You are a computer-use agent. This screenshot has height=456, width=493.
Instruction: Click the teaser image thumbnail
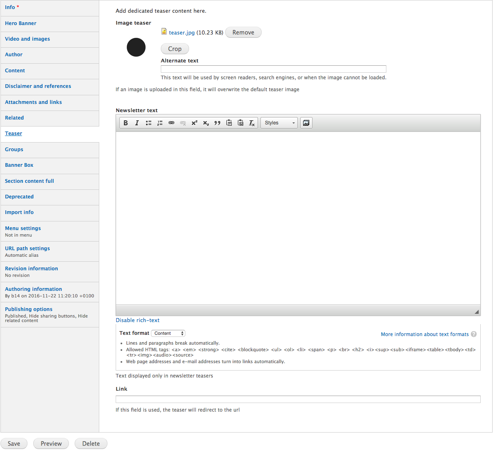pos(136,47)
